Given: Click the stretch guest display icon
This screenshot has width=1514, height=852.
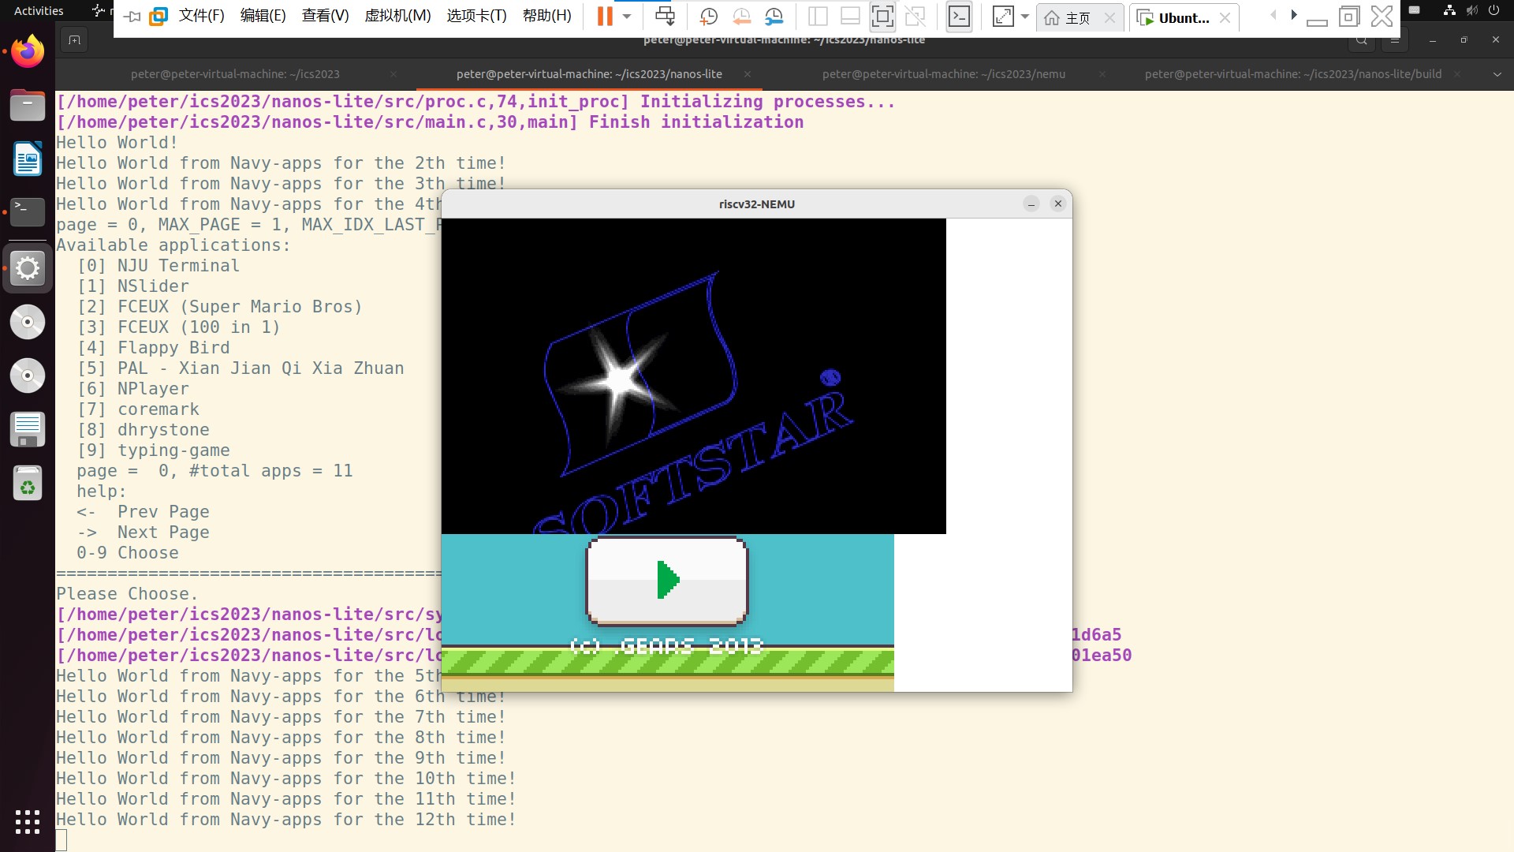Looking at the screenshot, I should pos(1003,17).
